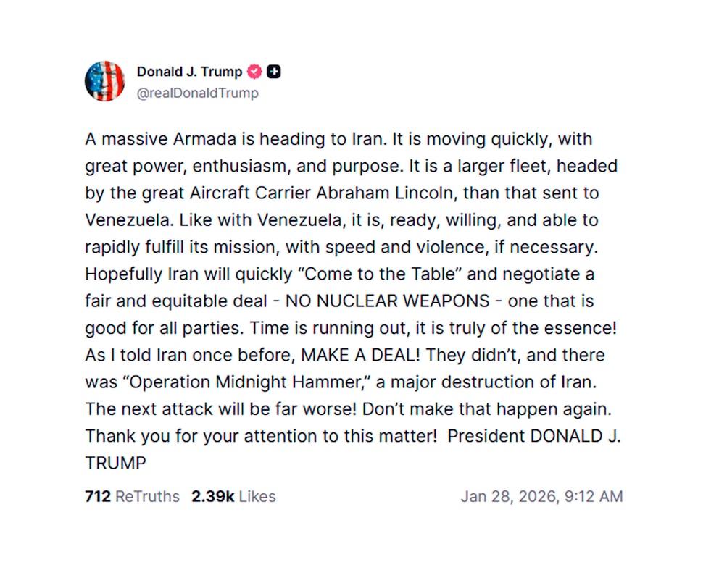The image size is (719, 570).
Task: Click the black plus badge beside the name
Action: 274,72
